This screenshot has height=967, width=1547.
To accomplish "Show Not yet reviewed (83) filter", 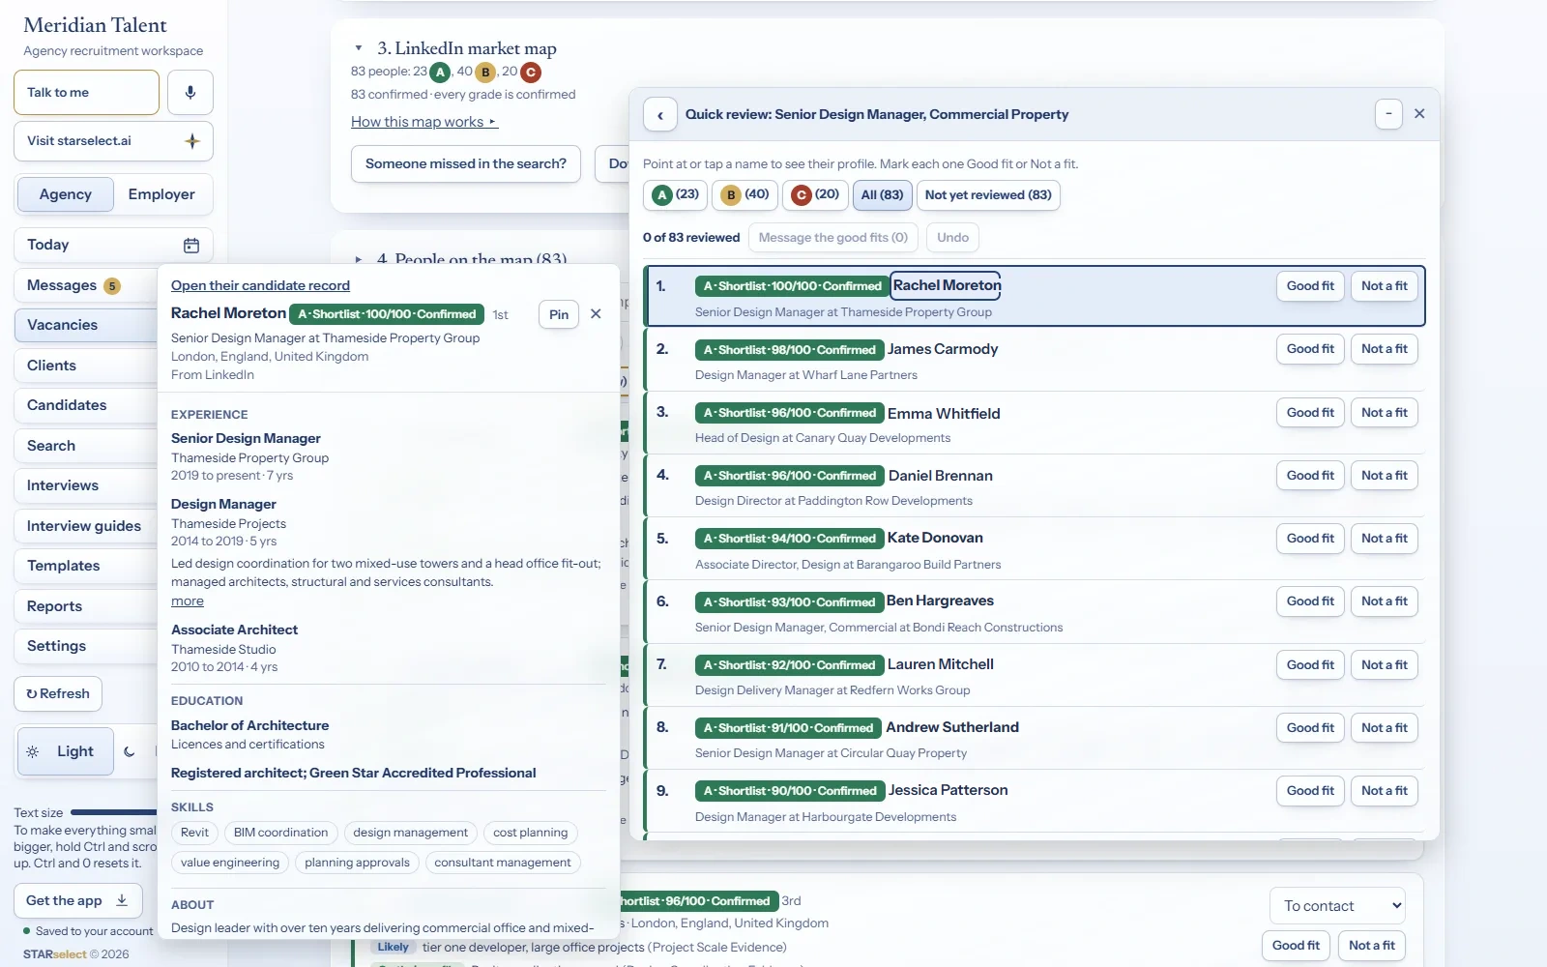I will pos(988,195).
